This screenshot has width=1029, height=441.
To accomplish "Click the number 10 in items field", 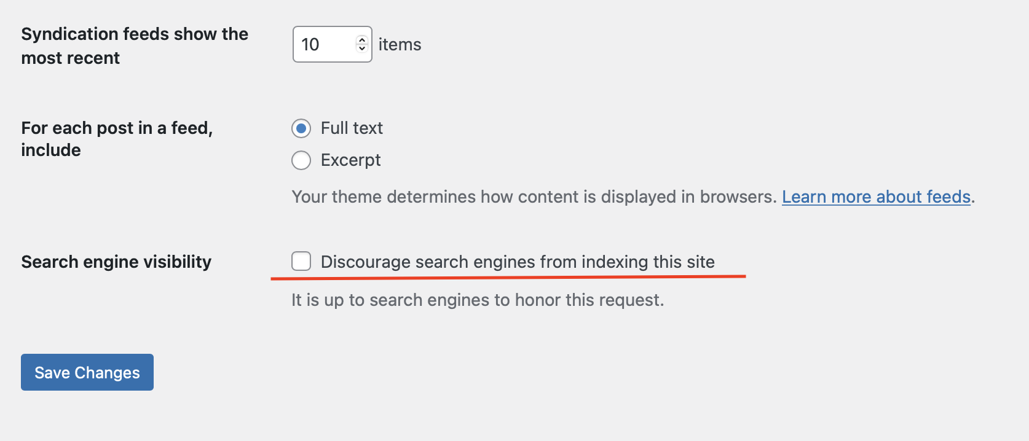I will coord(311,45).
